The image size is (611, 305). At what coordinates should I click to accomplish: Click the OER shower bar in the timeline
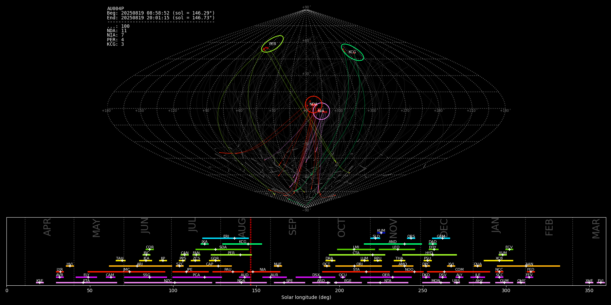tap(386, 277)
